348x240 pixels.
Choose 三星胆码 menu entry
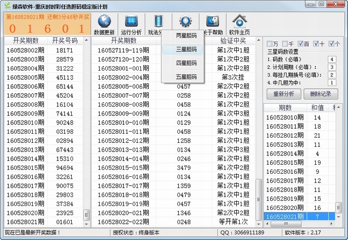pyautogui.click(x=186, y=50)
